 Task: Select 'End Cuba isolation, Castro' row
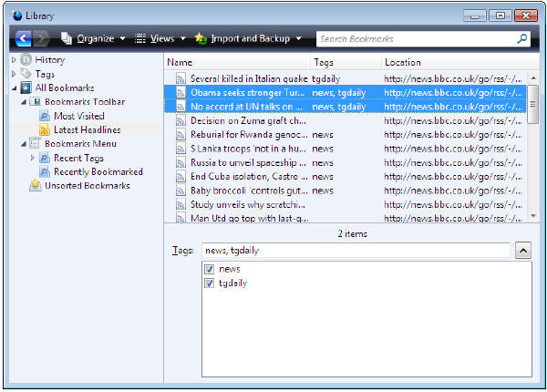[x=346, y=177]
